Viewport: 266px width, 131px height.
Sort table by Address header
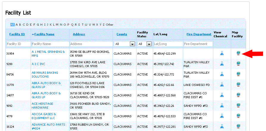tap(79, 34)
